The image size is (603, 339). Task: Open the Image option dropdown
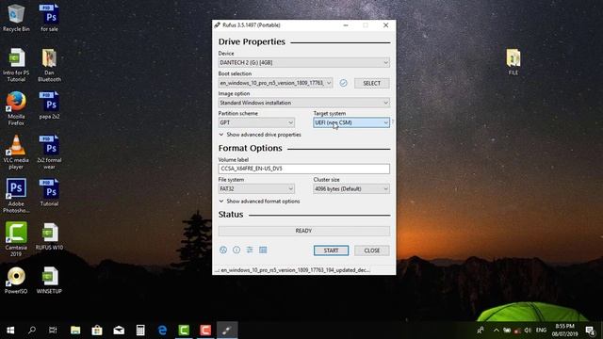[303, 103]
